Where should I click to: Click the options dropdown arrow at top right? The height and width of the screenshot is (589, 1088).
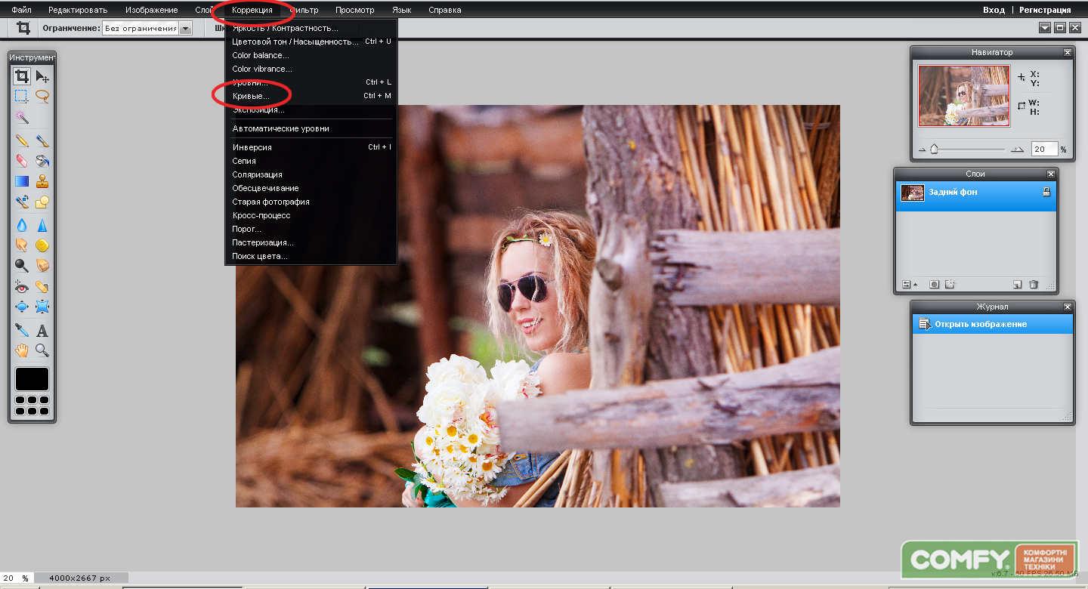(x=1045, y=28)
